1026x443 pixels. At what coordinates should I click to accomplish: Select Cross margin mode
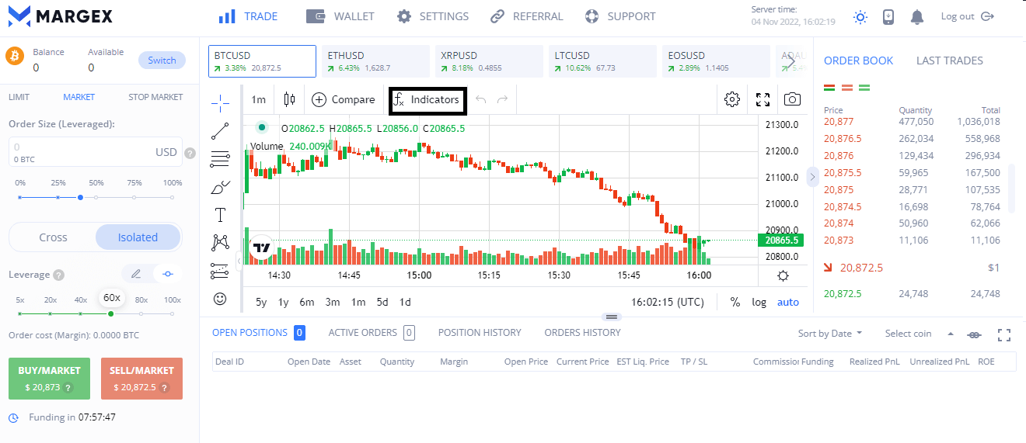[53, 237]
